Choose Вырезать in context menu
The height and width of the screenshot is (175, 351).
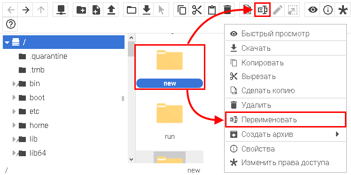[285, 77]
